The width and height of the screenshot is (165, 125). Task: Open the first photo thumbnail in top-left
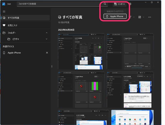click(81, 51)
